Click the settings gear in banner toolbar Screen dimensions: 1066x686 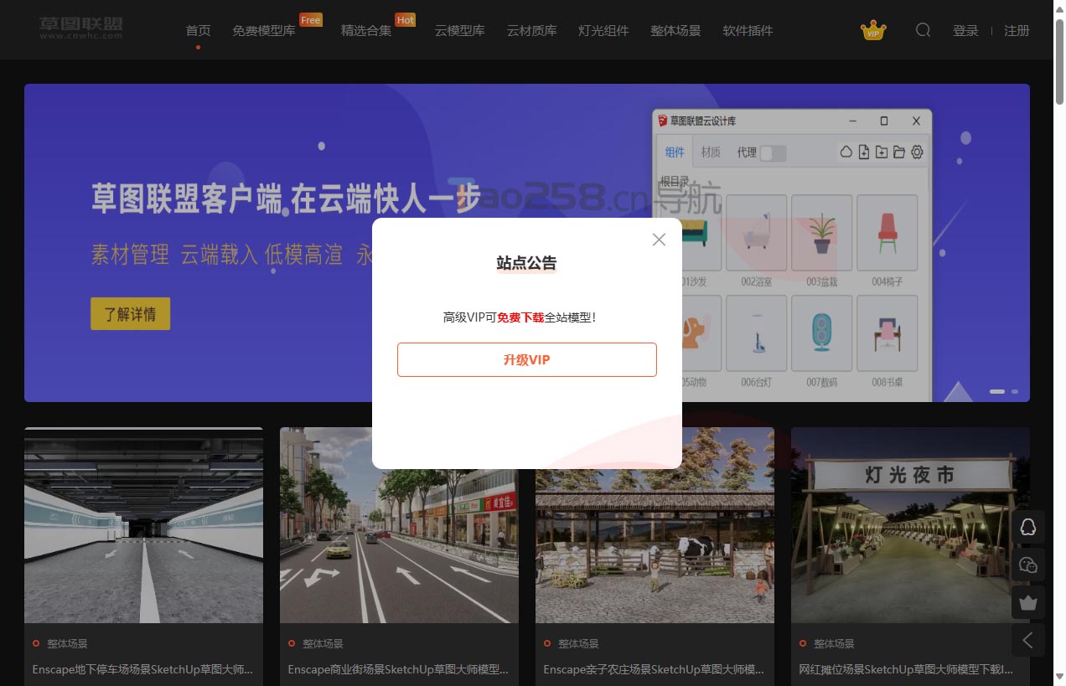(917, 152)
